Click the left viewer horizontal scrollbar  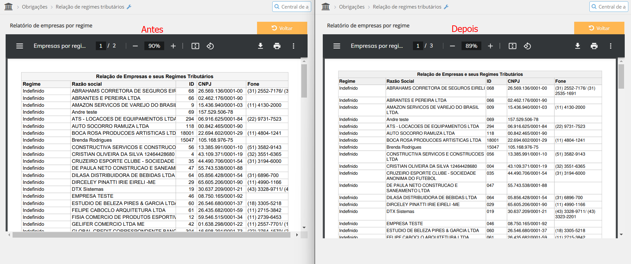point(151,235)
